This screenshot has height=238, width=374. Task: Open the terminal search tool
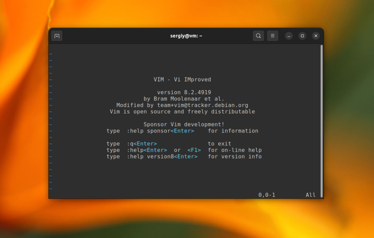(x=258, y=36)
